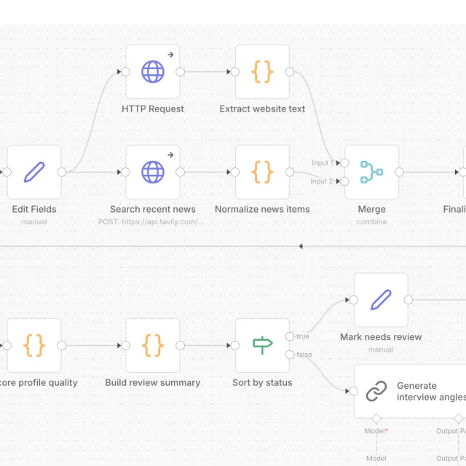Click the Model diamond connector on Generate interview angles
The height and width of the screenshot is (466, 466).
(376, 419)
